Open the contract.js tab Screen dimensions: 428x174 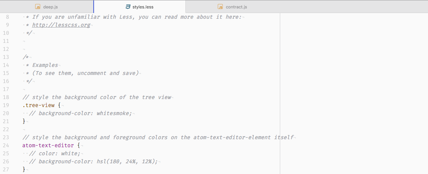pos(236,7)
